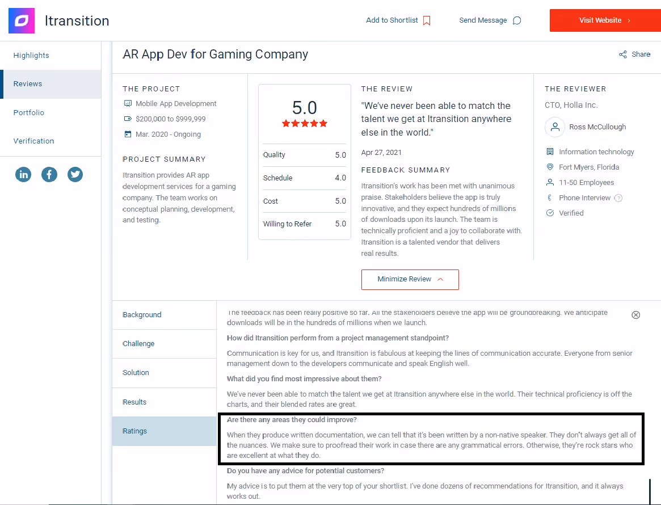
Task: Click the Willing to Refer 5.0 row
Action: [304, 224]
